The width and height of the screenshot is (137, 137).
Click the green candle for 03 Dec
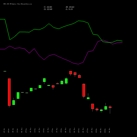(106, 108)
